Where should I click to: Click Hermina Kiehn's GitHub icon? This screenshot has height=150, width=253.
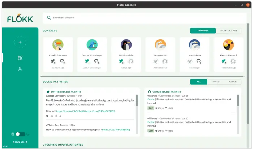[x=131, y=61]
